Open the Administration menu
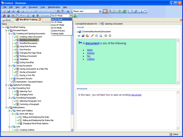The height and width of the screenshot is (137, 183). pos(54,7)
